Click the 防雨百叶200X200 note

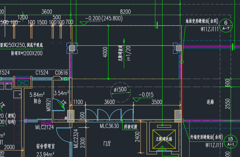(27, 53)
